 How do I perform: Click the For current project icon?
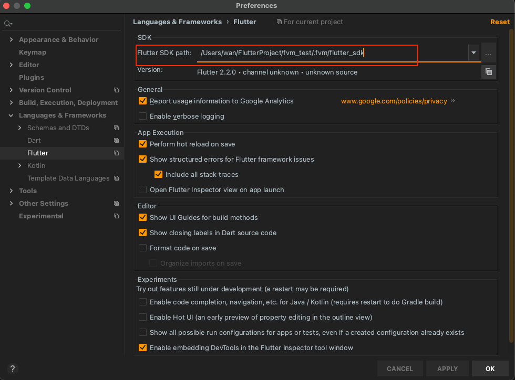point(279,22)
